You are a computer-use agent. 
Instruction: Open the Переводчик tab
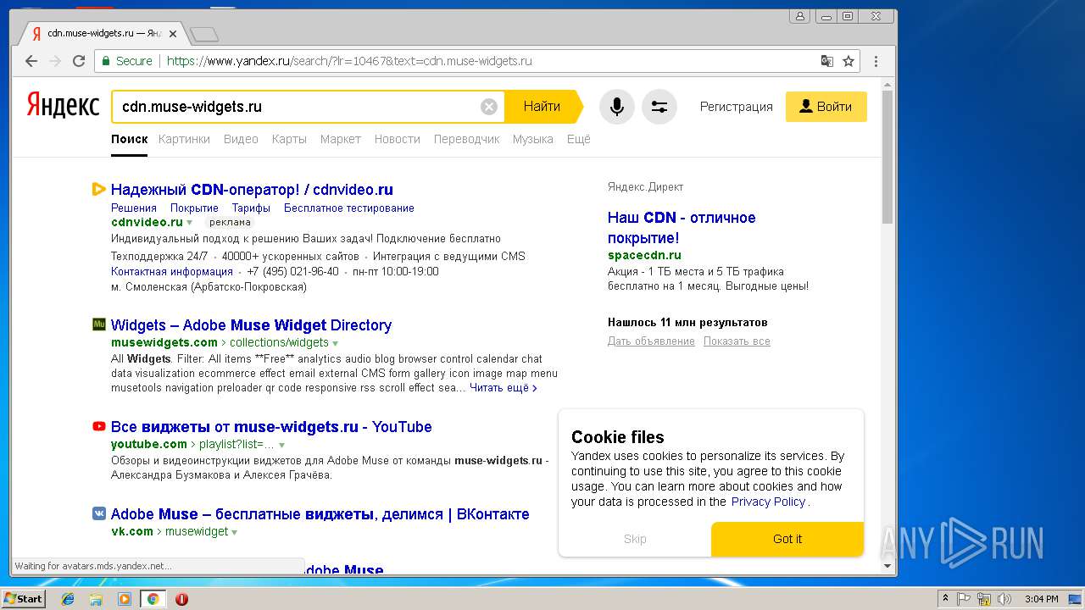click(x=466, y=139)
